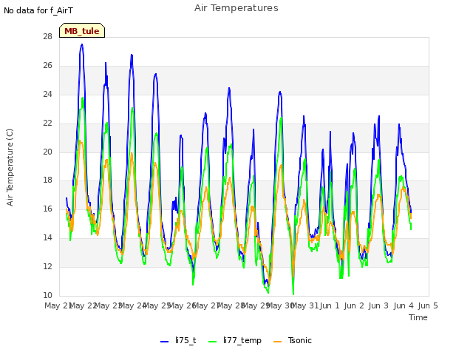Click the orange Tsonic legend swatch
473x355 pixels.
278,342
